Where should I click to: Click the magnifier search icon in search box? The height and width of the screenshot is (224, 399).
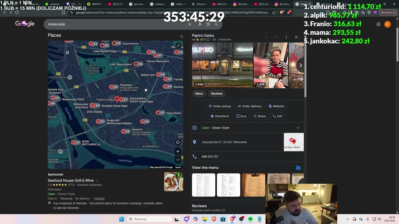216,24
